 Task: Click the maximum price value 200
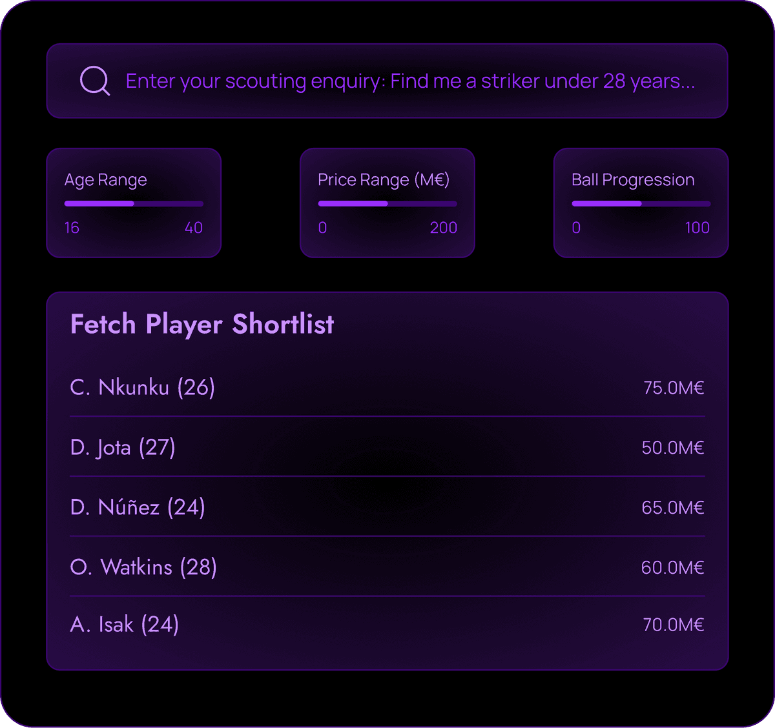444,228
